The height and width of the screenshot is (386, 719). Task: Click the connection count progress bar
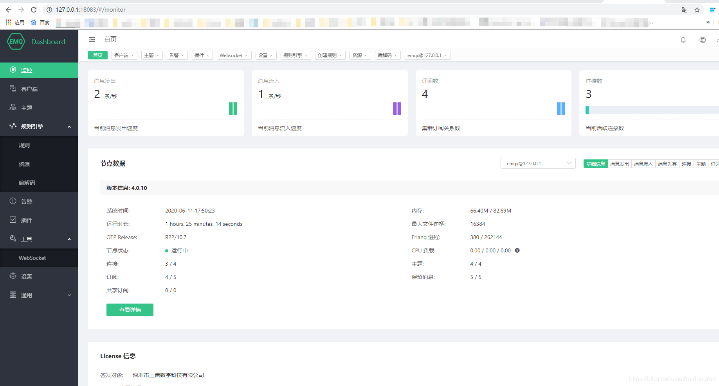(652, 110)
